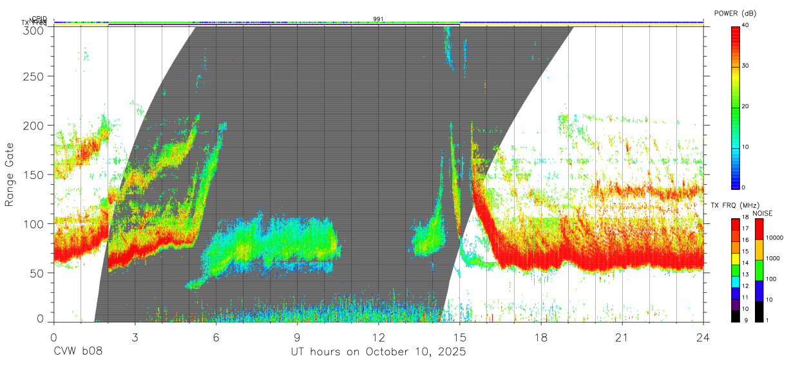Click the blue 11–12 MHz TX FRQ swatch

[x=735, y=294]
